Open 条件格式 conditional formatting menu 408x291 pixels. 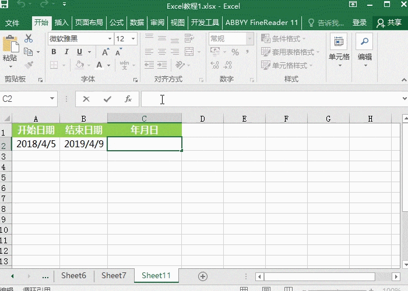283,39
